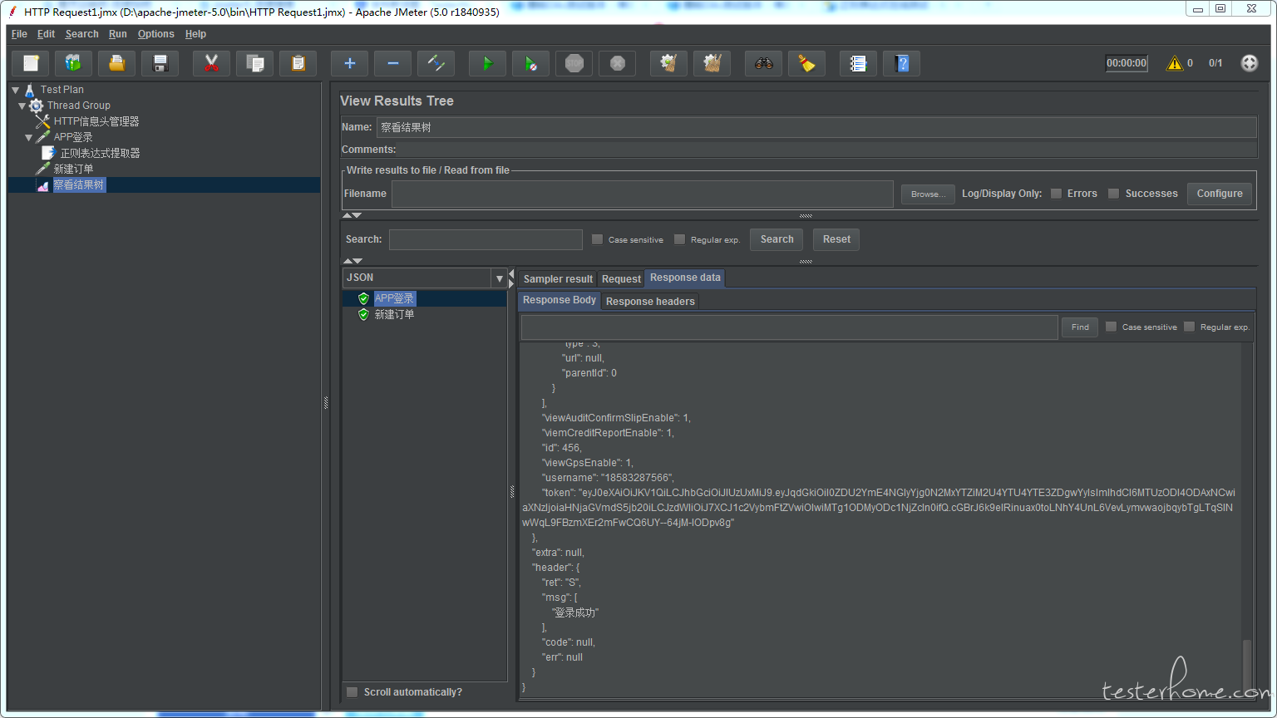Open the File menu

point(19,34)
